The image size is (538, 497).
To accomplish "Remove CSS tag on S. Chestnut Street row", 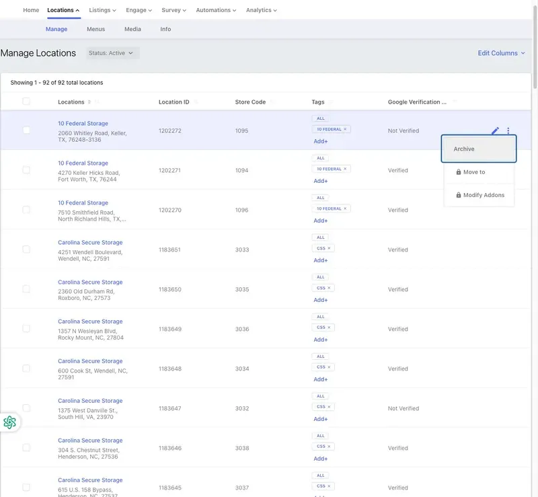I will (x=329, y=447).
